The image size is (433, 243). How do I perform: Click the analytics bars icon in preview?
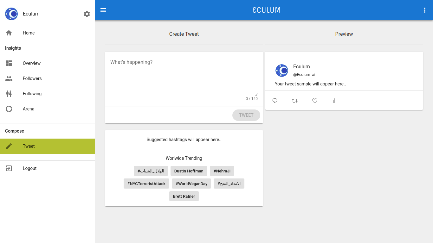coord(335,101)
